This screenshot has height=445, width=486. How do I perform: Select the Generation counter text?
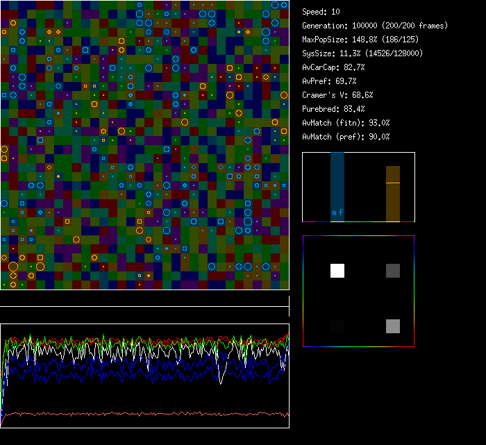tap(375, 26)
